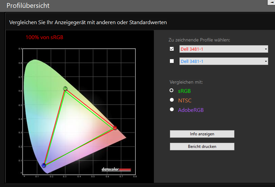Click the green primary point on gamut chart

pyautogui.click(x=65, y=88)
